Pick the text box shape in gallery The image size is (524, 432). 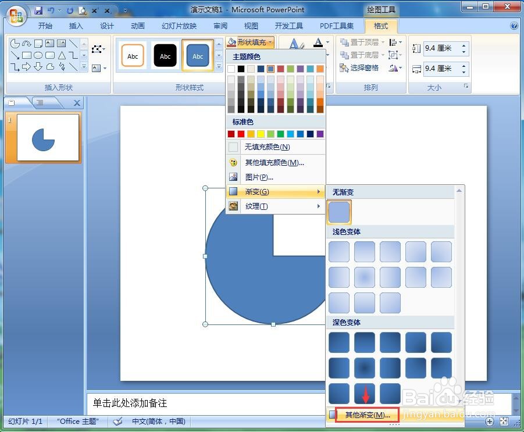click(x=49, y=43)
